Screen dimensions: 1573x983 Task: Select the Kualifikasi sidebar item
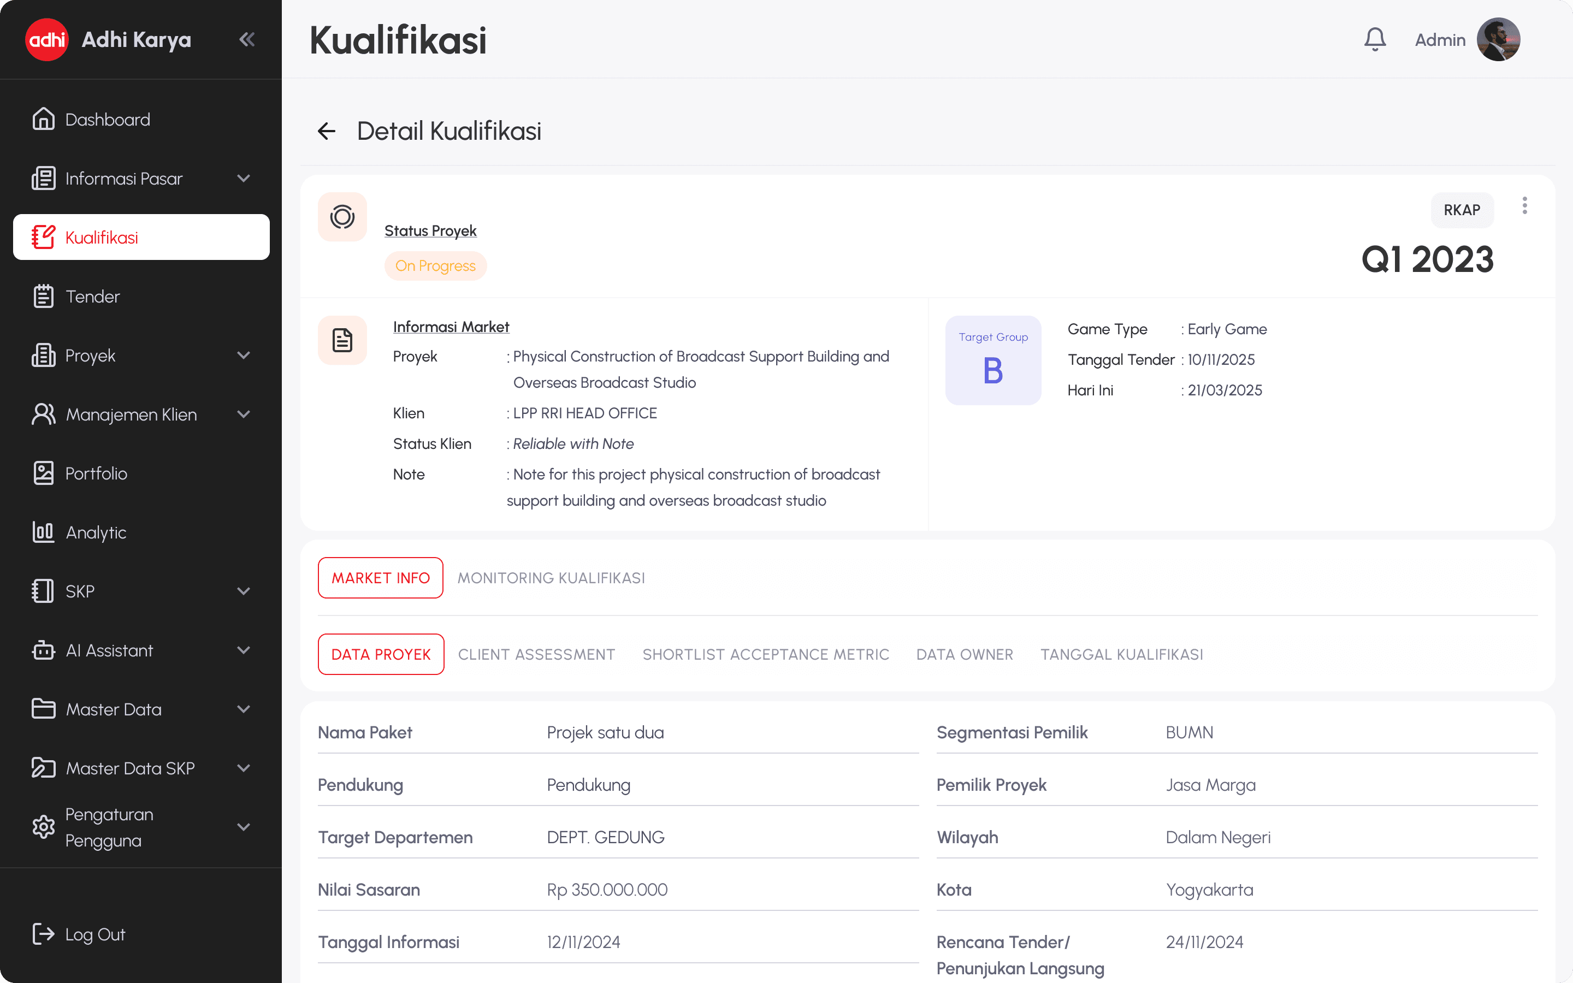pos(141,238)
